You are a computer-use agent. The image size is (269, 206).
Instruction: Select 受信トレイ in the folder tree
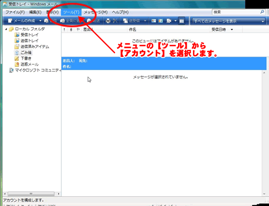30,35
